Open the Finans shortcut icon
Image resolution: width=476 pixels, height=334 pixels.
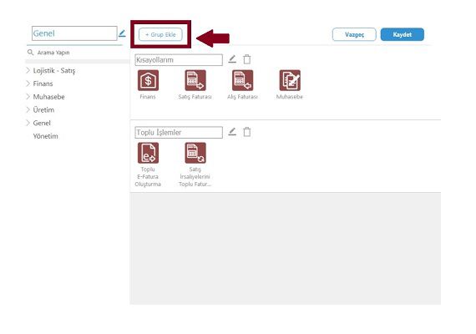click(148, 80)
